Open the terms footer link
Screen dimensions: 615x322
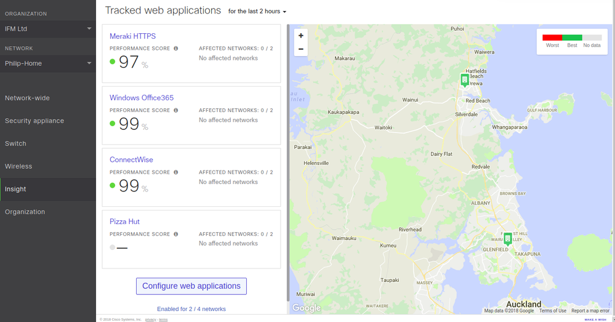coord(163,320)
